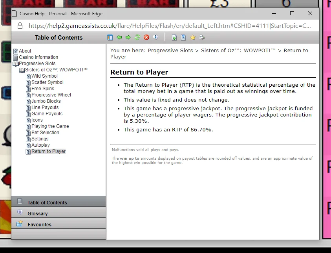Open Casino information topic
Viewport: 331px width, 253px height.
[x=38, y=57]
